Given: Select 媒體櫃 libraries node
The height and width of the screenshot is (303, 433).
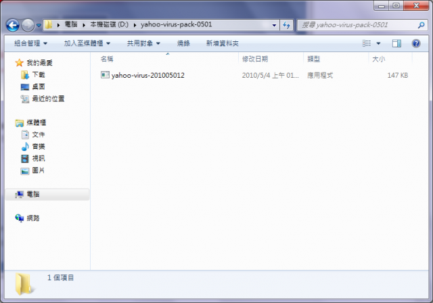Looking at the screenshot, I should coord(36,122).
